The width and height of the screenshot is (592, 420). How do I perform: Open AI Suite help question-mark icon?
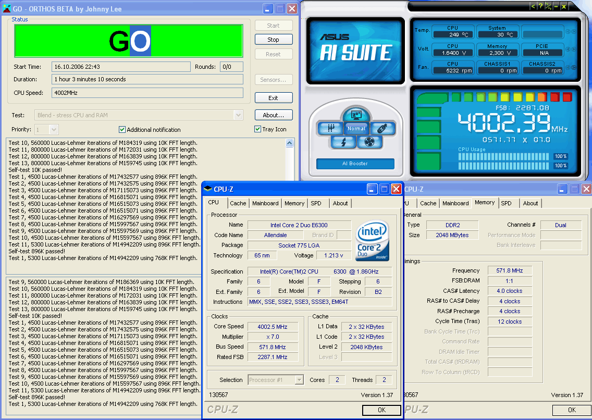[x=540, y=6]
